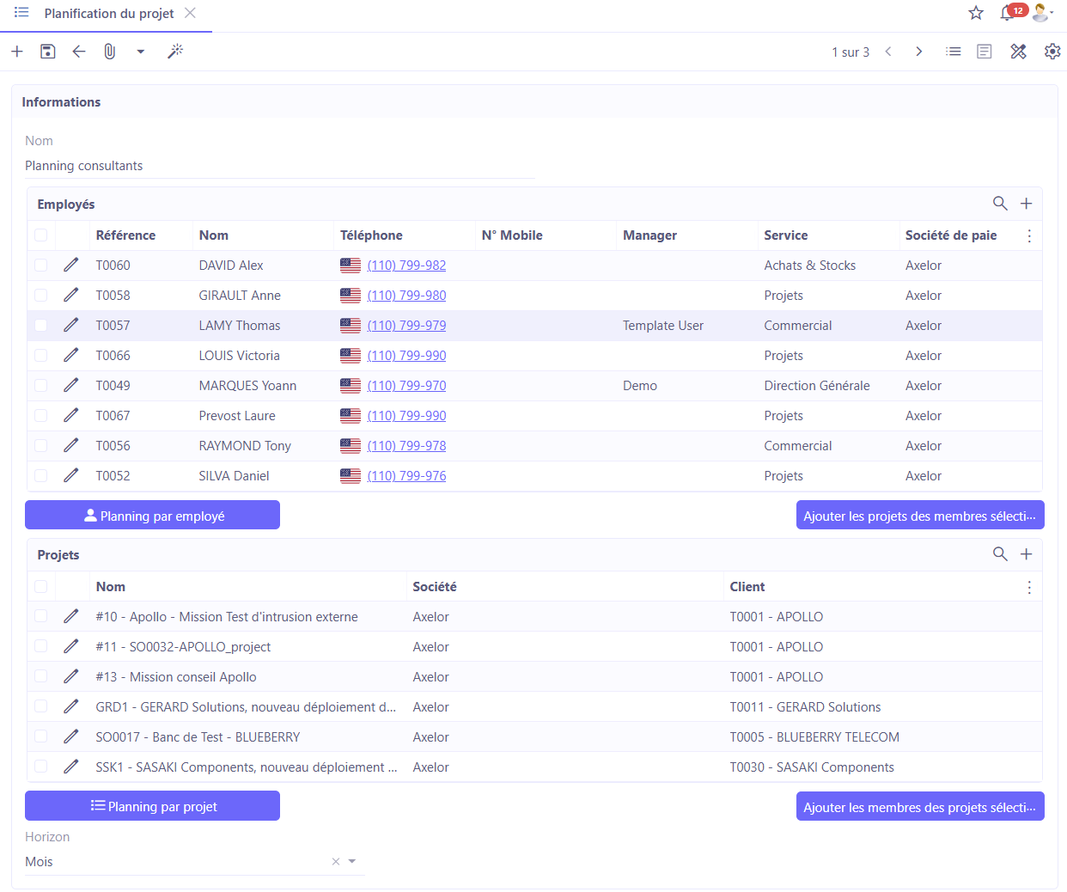
Task: Click Ajouter les membres des projets sélectionnés
Action: coord(920,807)
